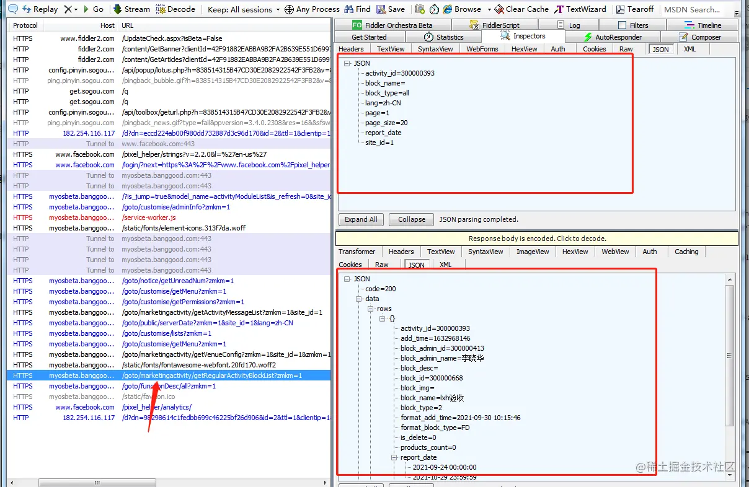
Task: Click the Any Process target icon
Action: 290,9
